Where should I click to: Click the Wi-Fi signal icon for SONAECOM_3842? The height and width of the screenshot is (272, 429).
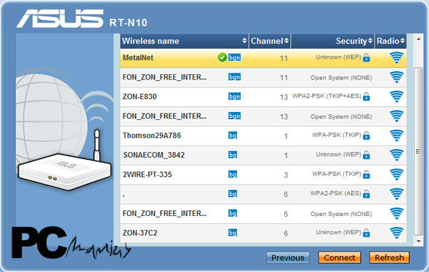(x=396, y=155)
